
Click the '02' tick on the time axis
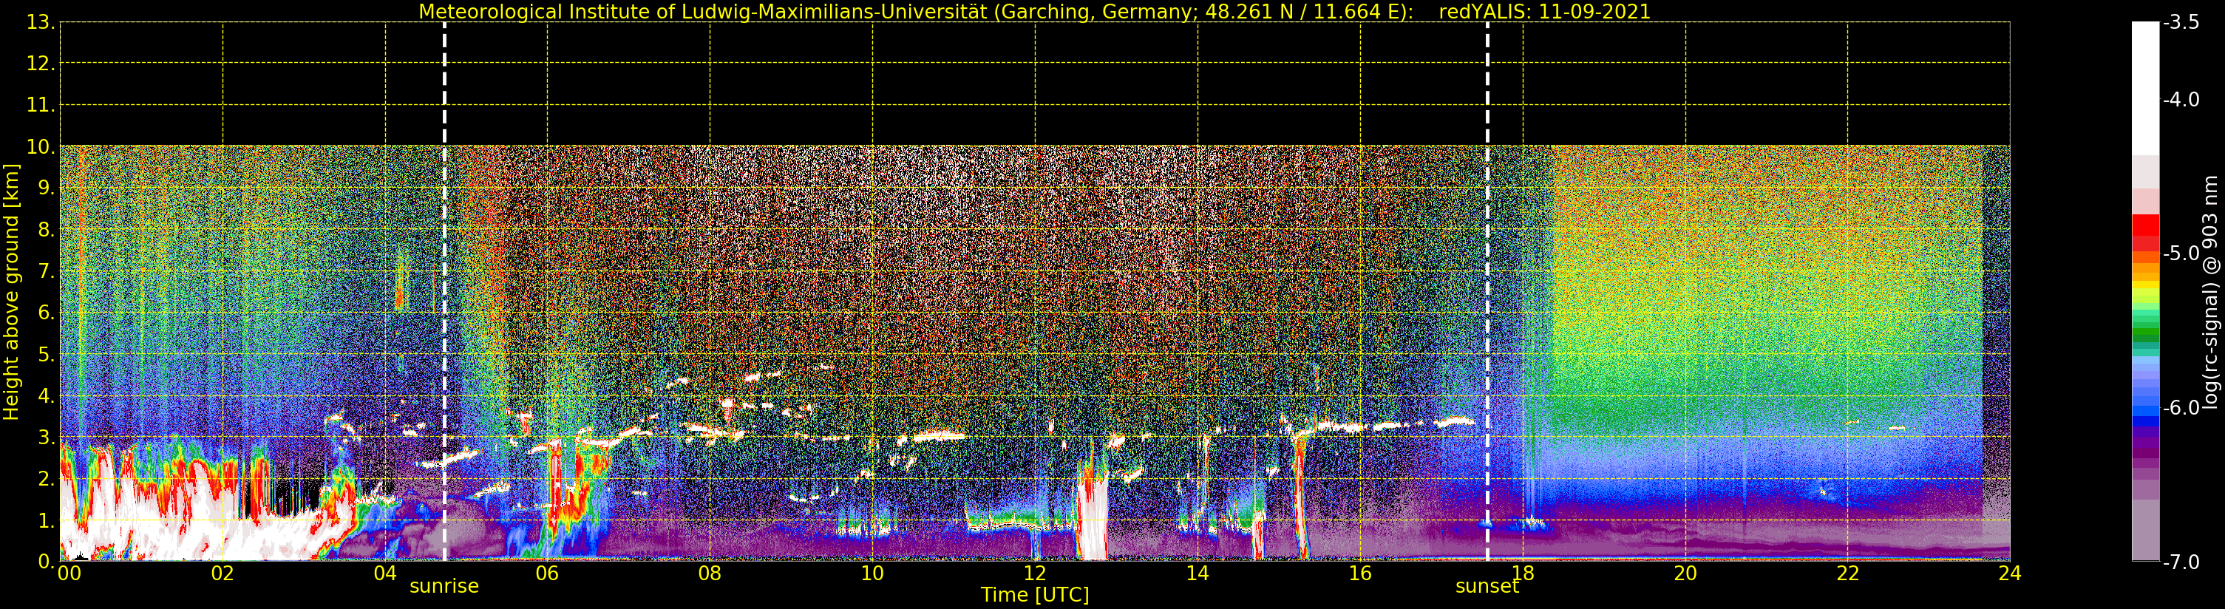point(222,573)
